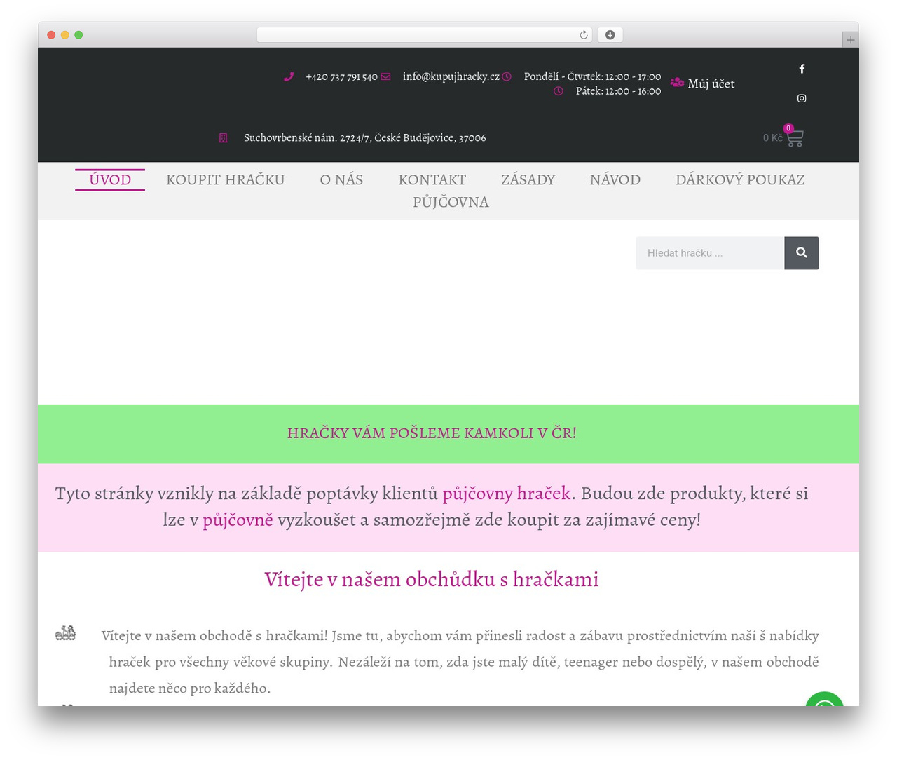The image size is (897, 760).
Task: Go to the O NÁS page
Action: [341, 179]
